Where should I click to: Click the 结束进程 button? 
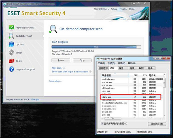pyautogui.click(x=157, y=124)
